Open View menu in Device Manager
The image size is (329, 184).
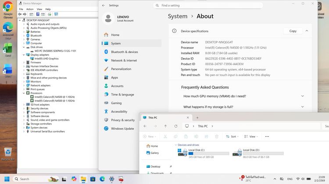(39, 9)
